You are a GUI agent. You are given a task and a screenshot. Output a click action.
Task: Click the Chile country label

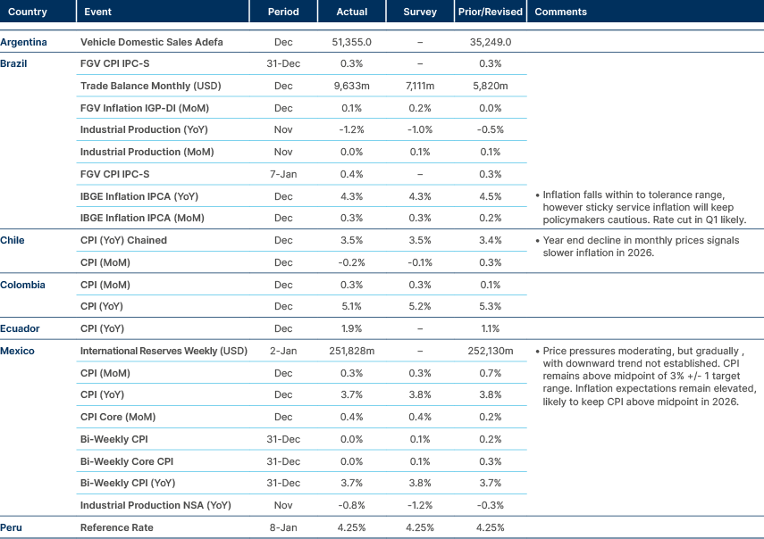13,240
